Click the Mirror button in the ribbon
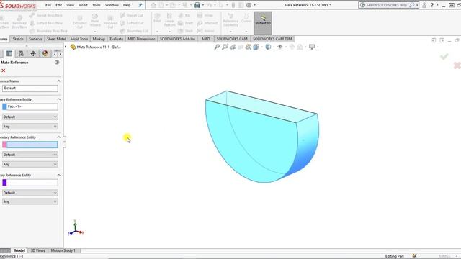Viewport: 461px width, 259px height. [x=205, y=31]
